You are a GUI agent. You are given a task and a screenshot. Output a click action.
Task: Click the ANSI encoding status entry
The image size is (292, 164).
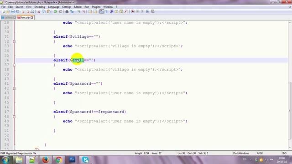(260, 153)
